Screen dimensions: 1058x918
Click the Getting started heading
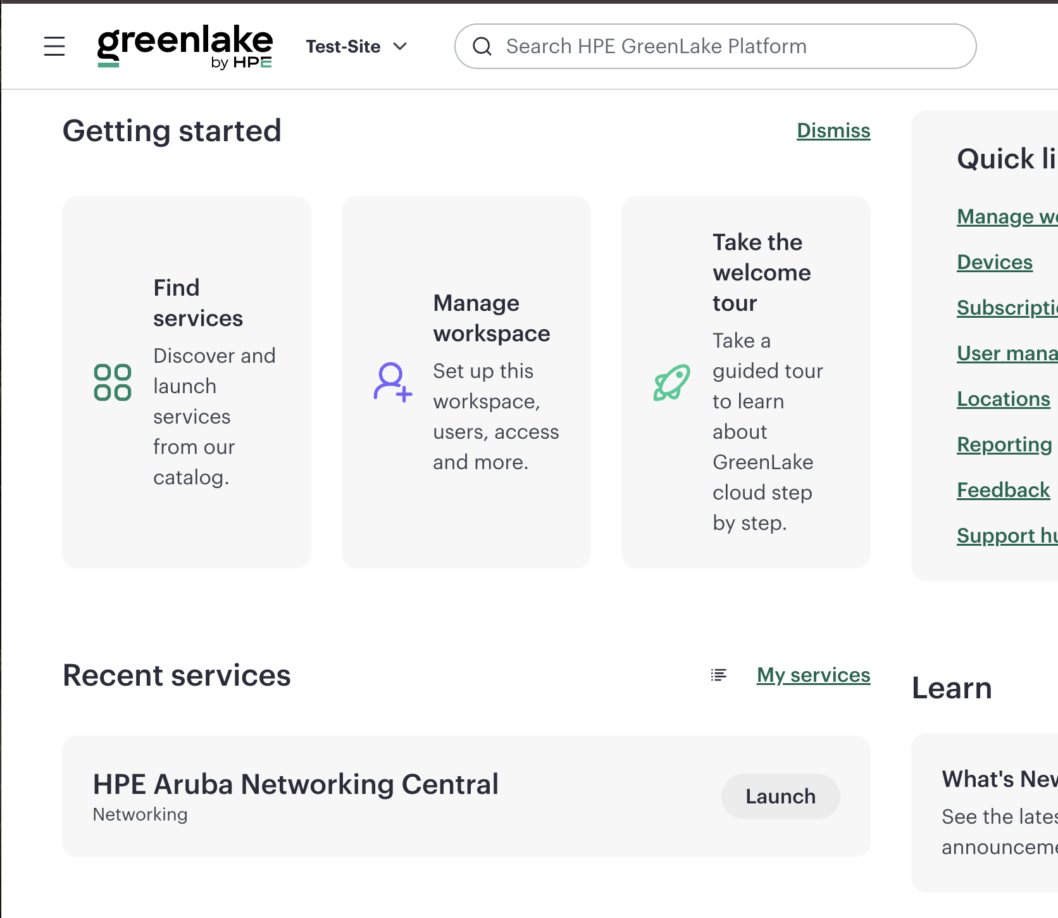click(x=172, y=131)
